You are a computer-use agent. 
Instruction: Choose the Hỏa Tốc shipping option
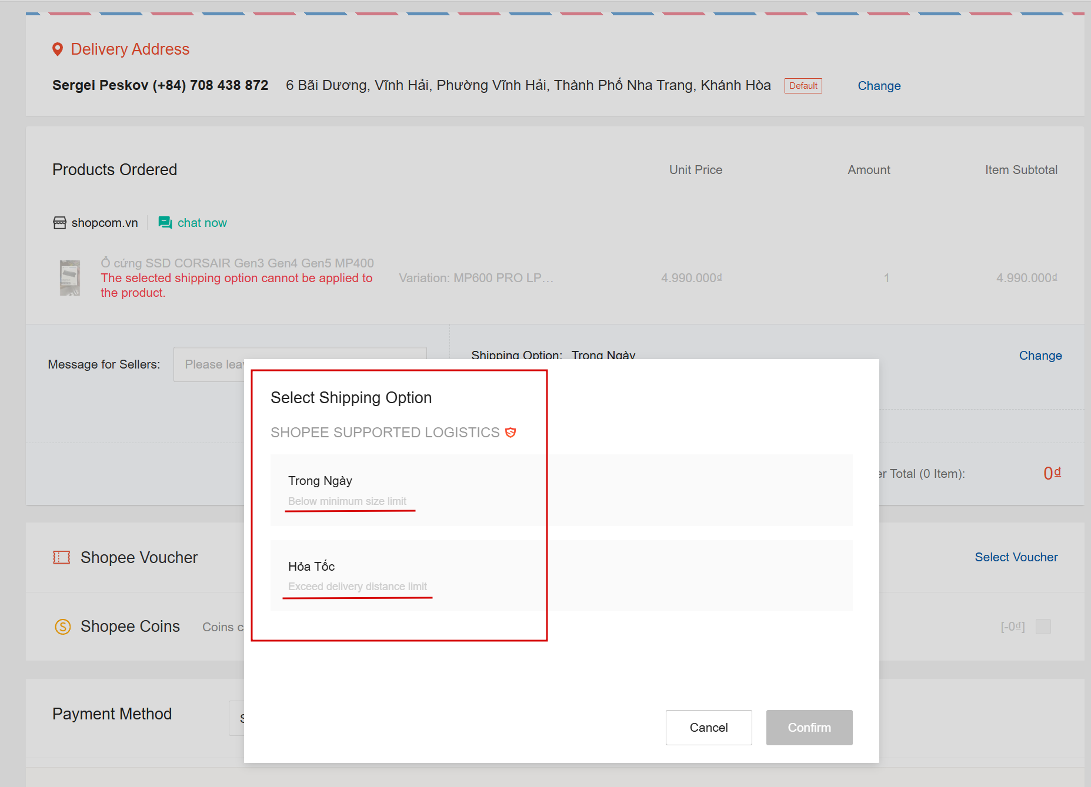coord(562,576)
